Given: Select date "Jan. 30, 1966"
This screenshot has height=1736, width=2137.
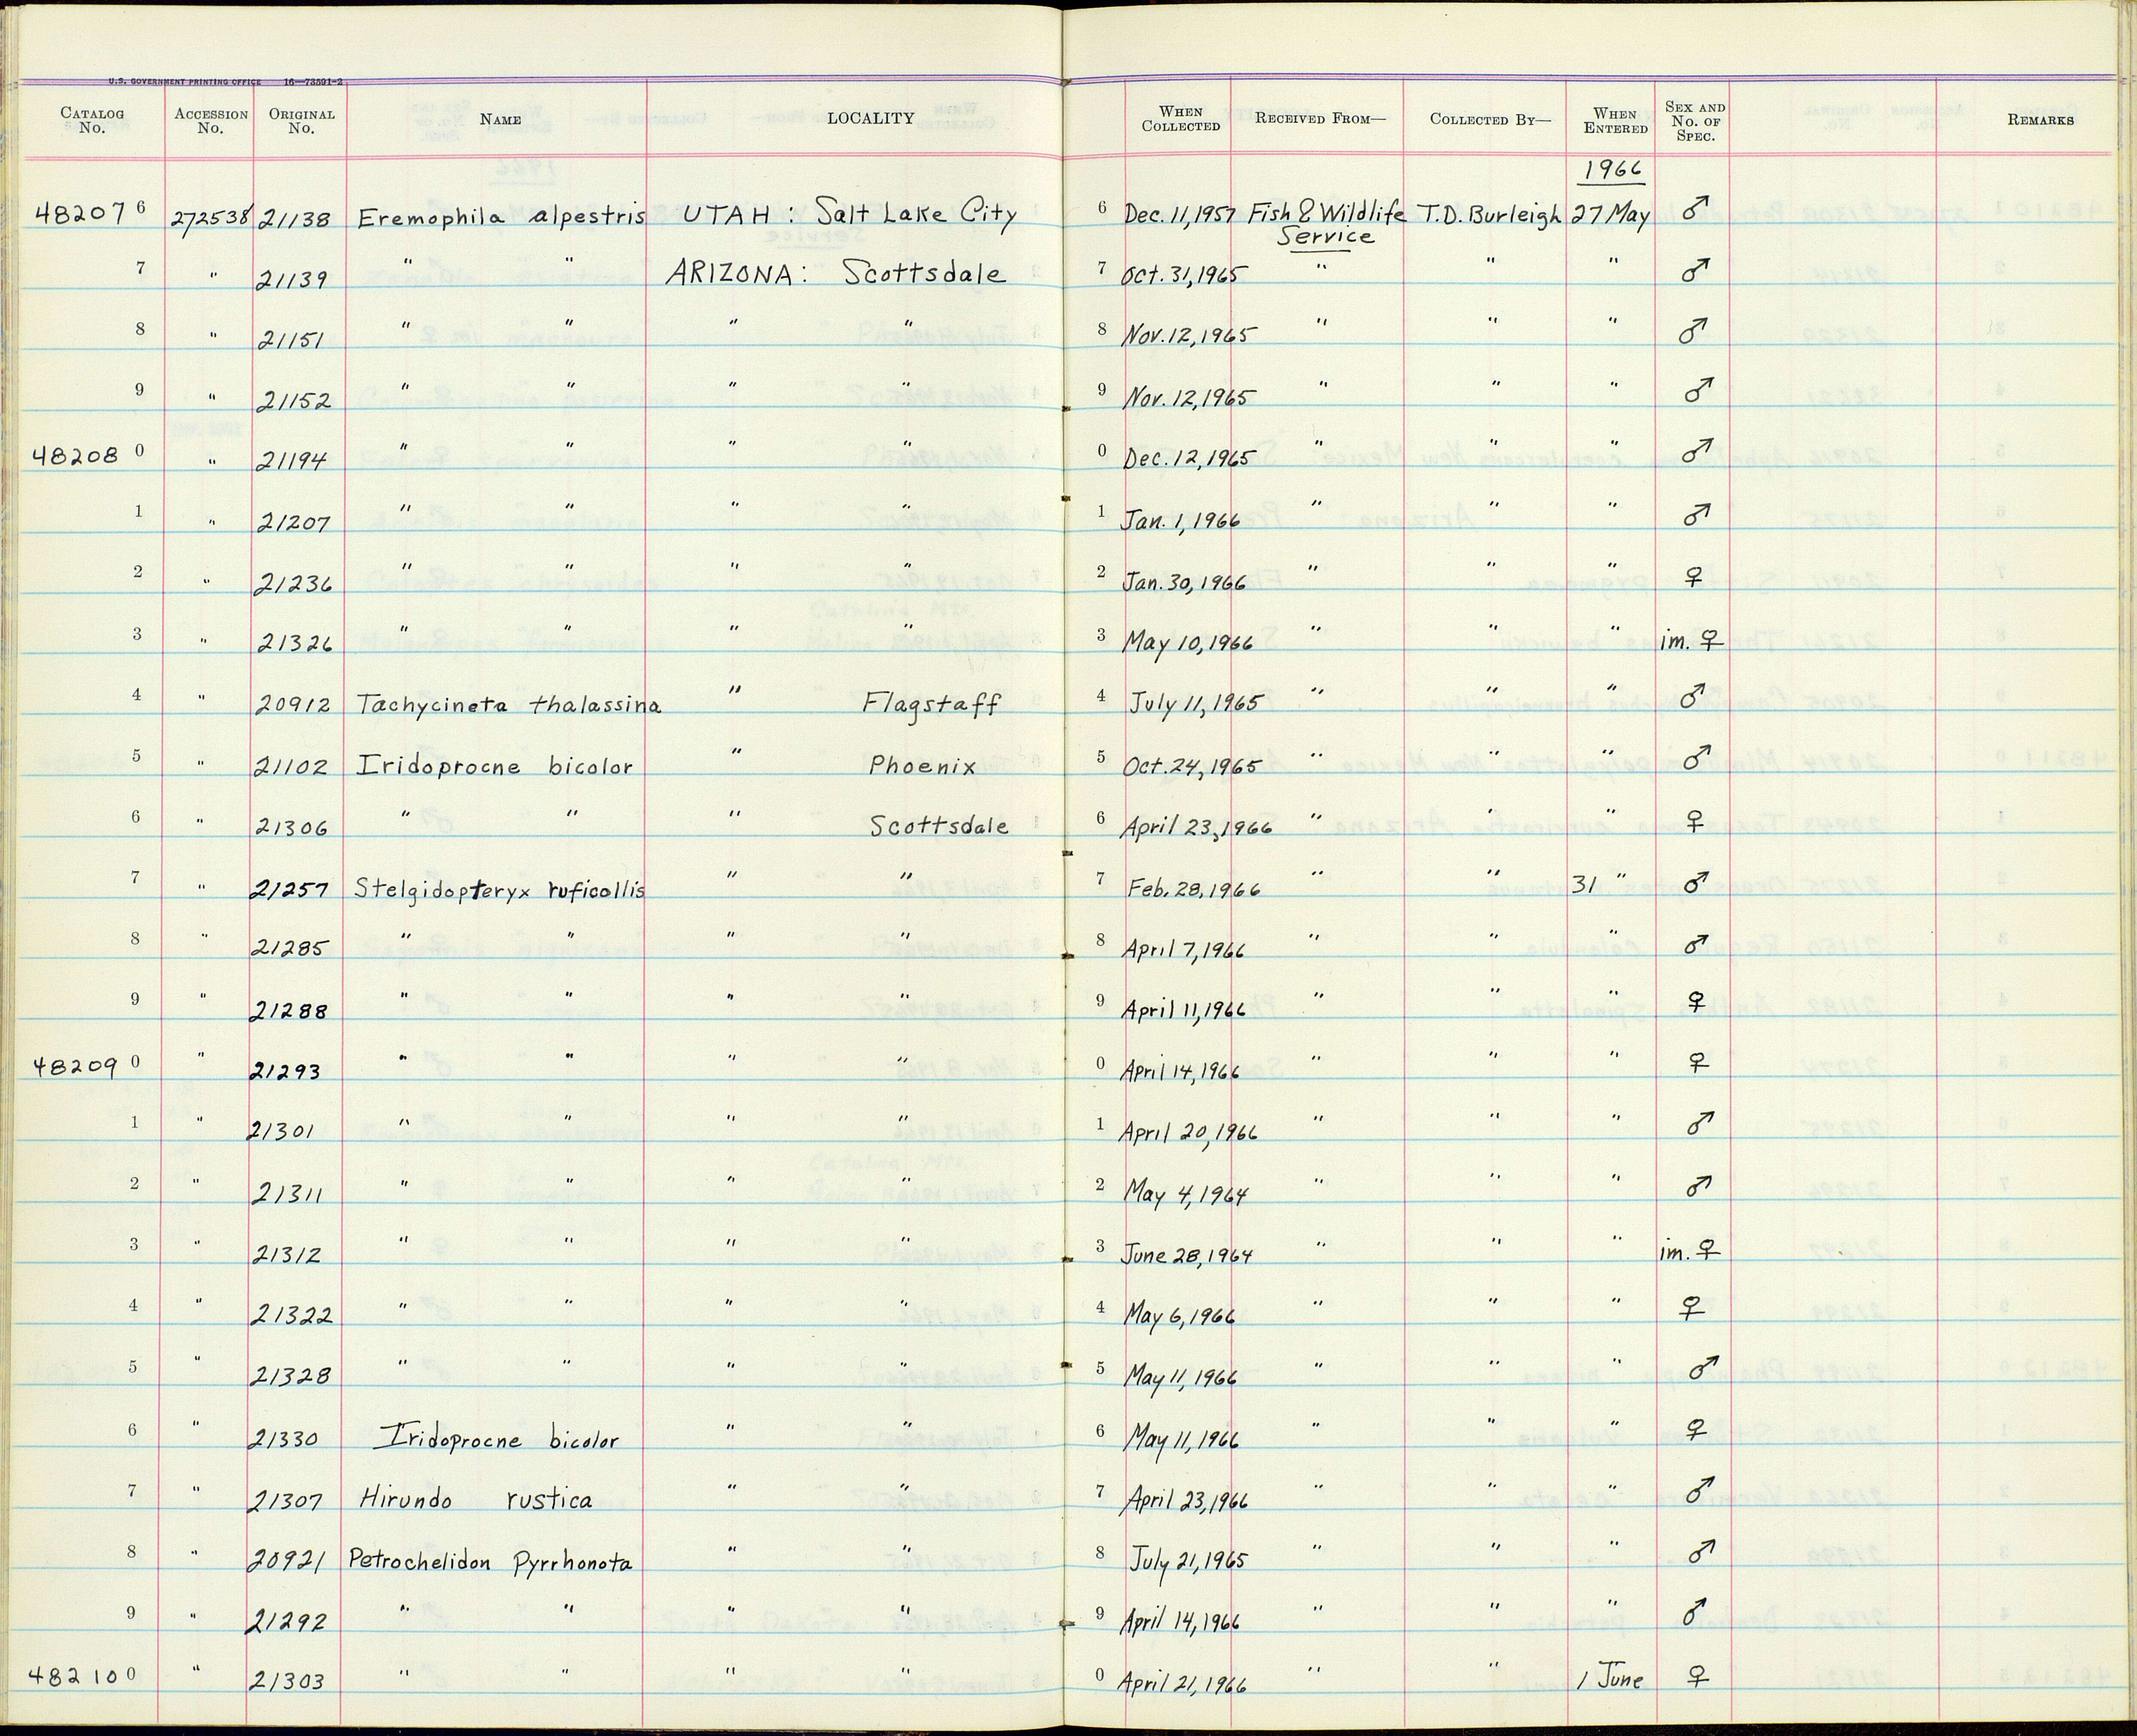Looking at the screenshot, I should pyautogui.click(x=1186, y=581).
